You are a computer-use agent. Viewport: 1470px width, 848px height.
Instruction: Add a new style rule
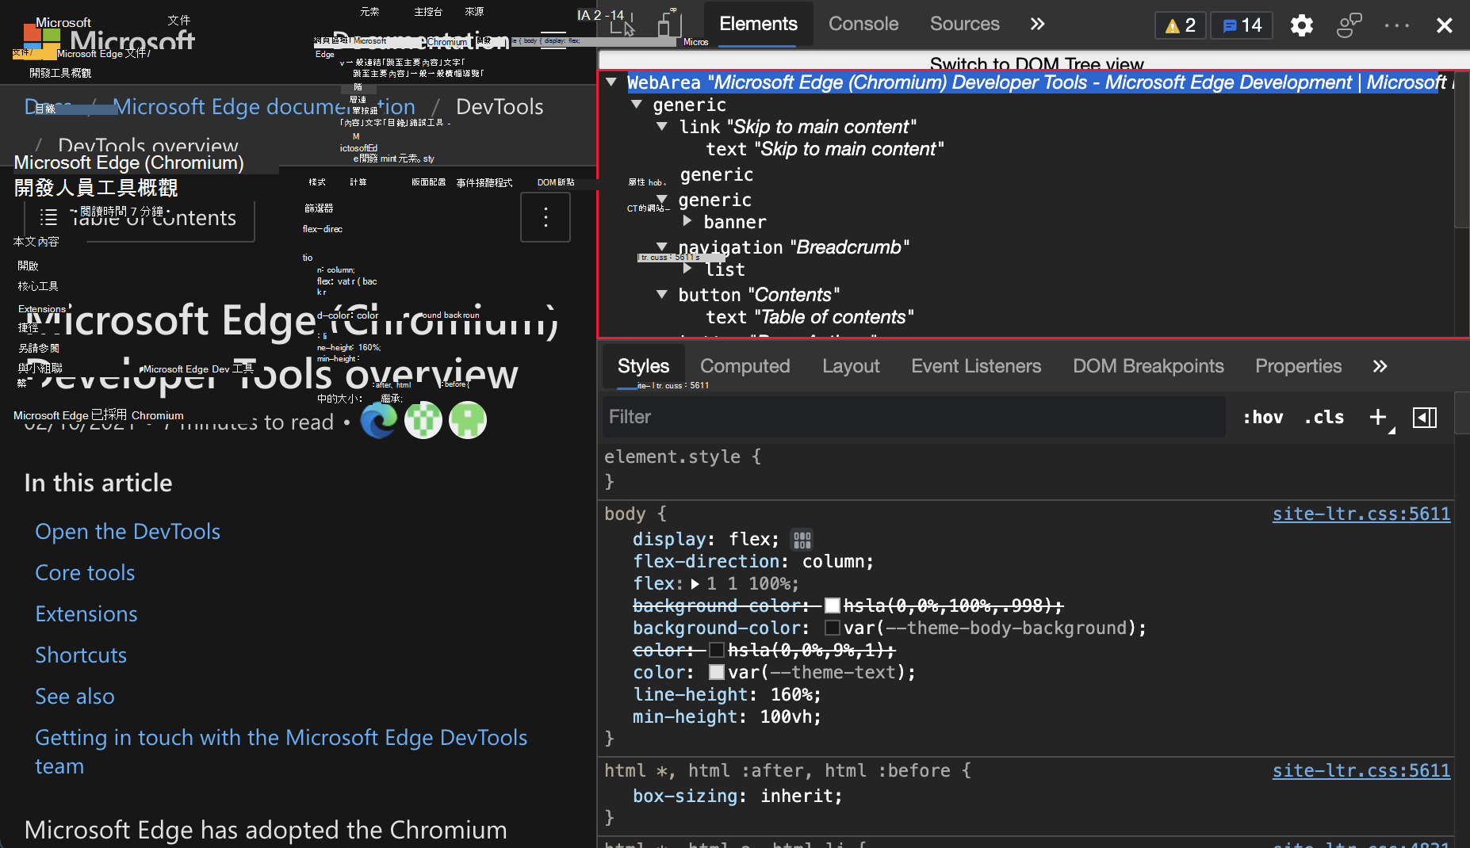click(x=1379, y=417)
